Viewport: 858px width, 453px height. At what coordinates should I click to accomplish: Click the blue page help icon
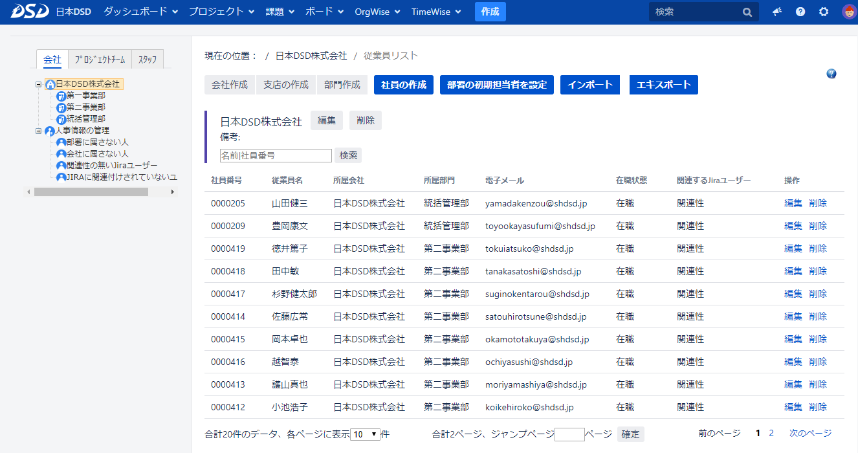coord(831,74)
